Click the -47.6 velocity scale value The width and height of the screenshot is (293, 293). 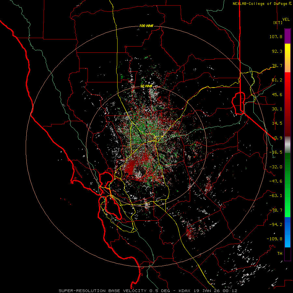click(x=276, y=181)
